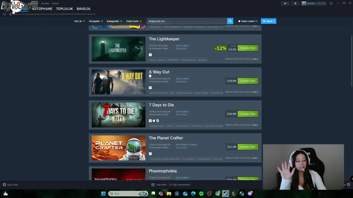
Task: Launch Spotify from the taskbar
Action: click(x=201, y=194)
